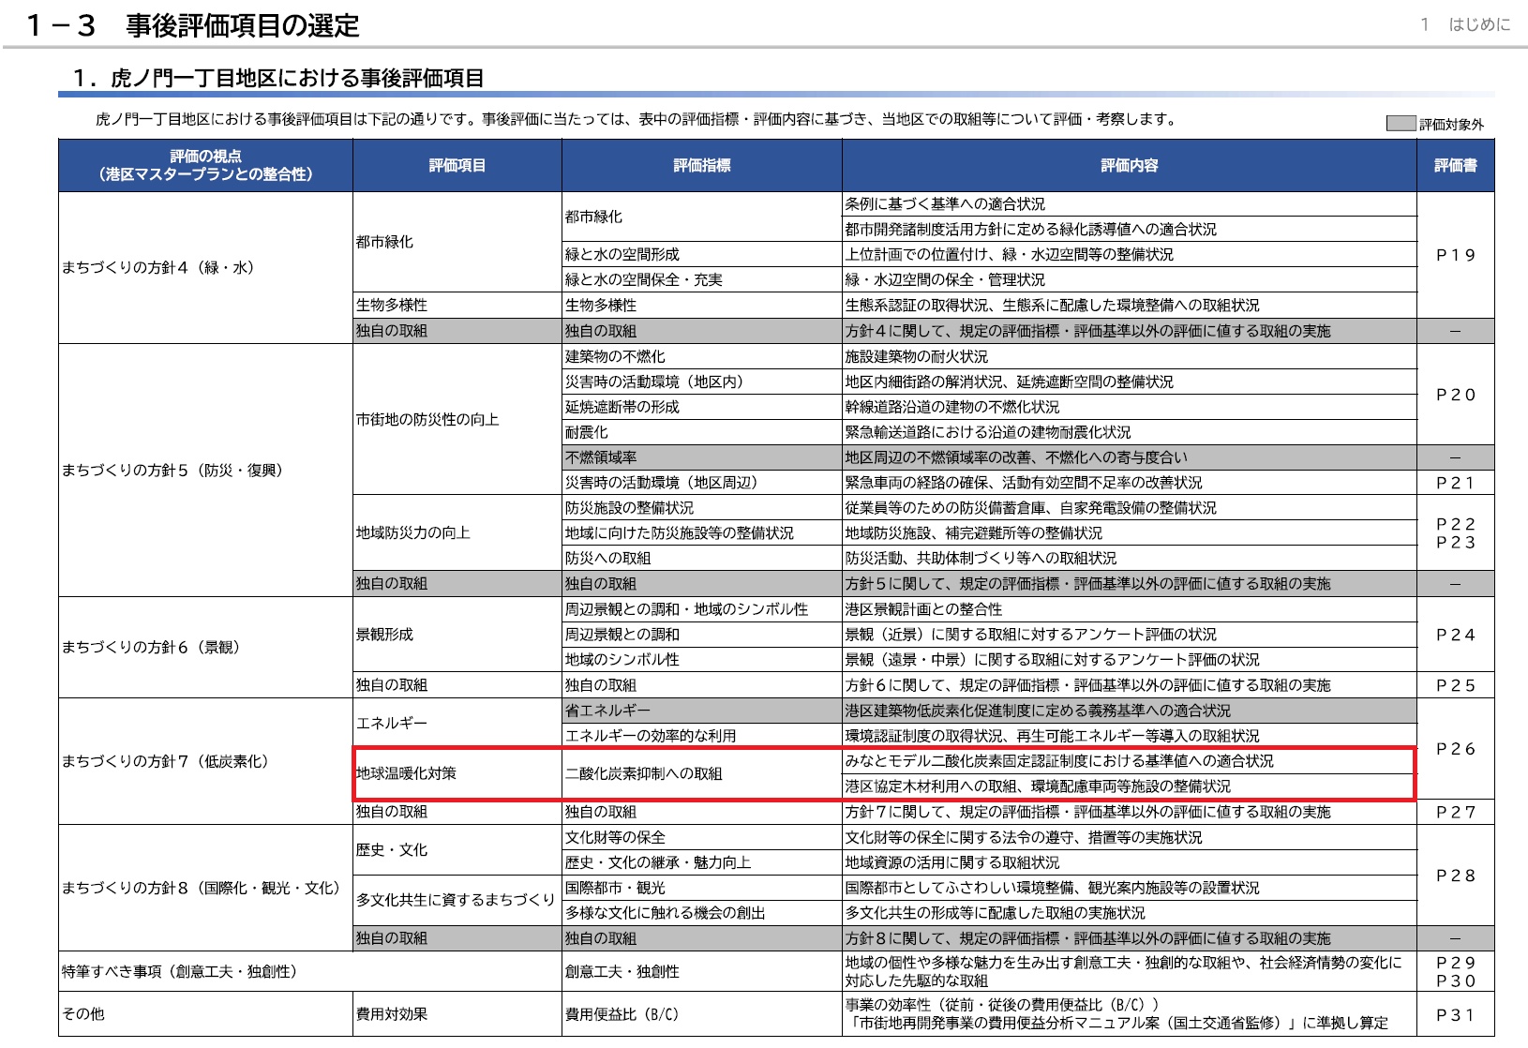Screen dimensions: 1528x1048
Task: Click the 省エネルギー grayed cell
Action: coord(702,711)
